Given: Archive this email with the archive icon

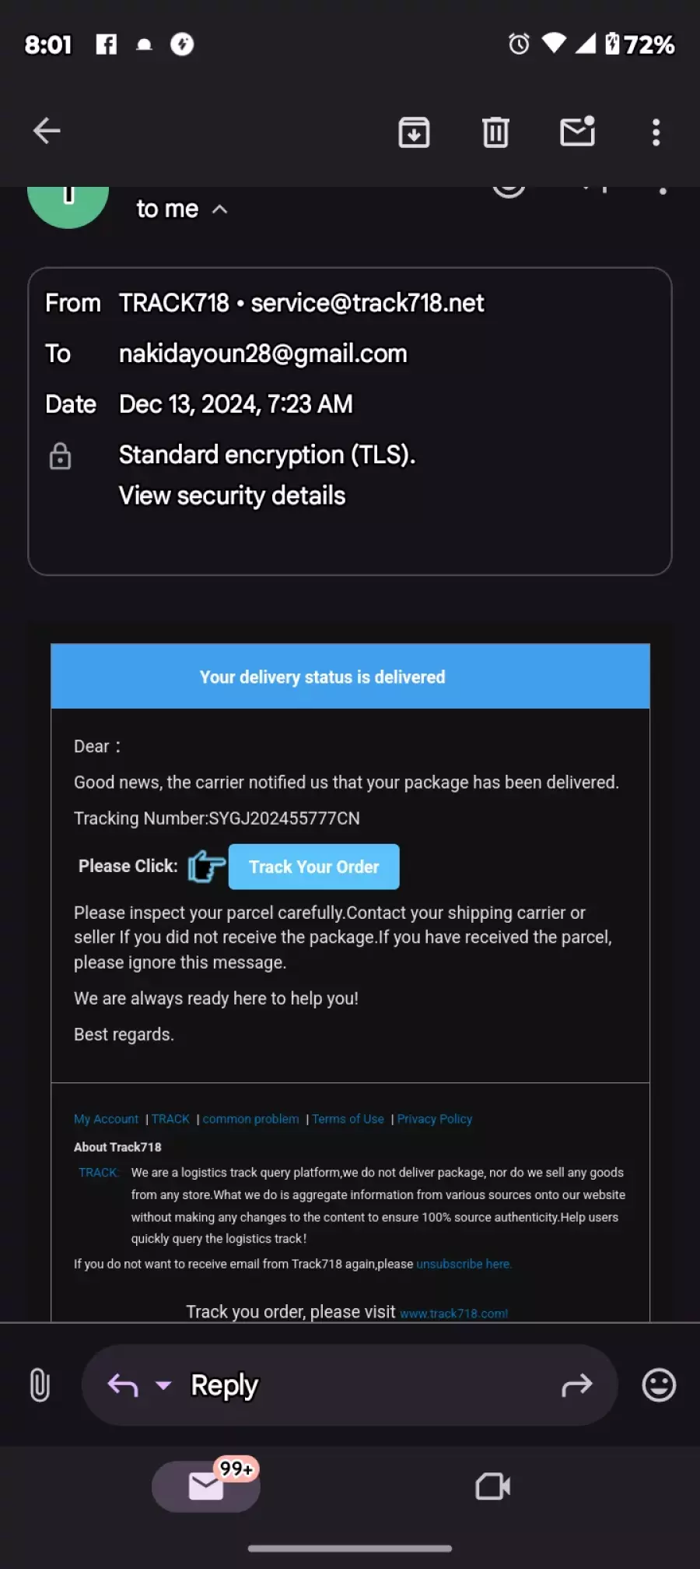Looking at the screenshot, I should click(x=414, y=132).
